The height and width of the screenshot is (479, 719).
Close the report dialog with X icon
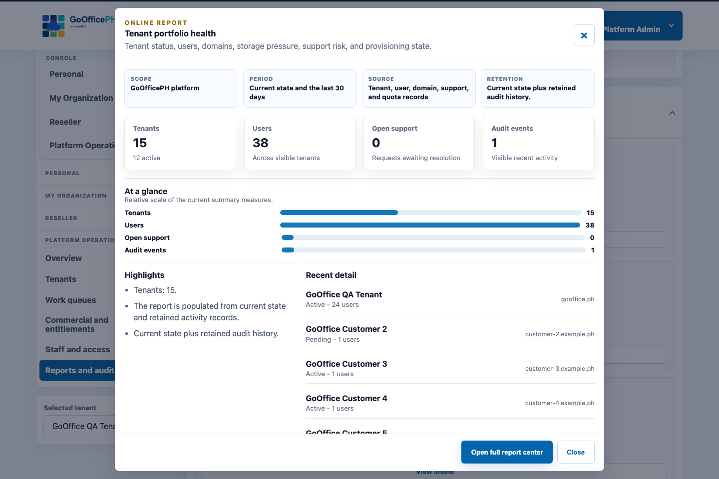584,35
